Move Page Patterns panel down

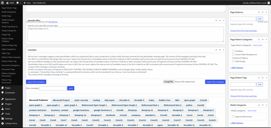(263, 12)
